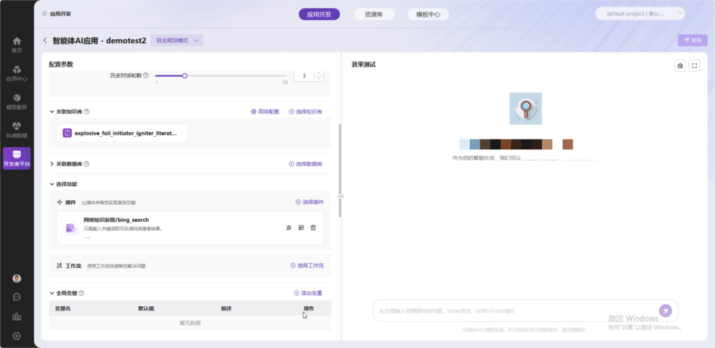Click the 历史对话轮数 slider track near 10

tap(283, 75)
